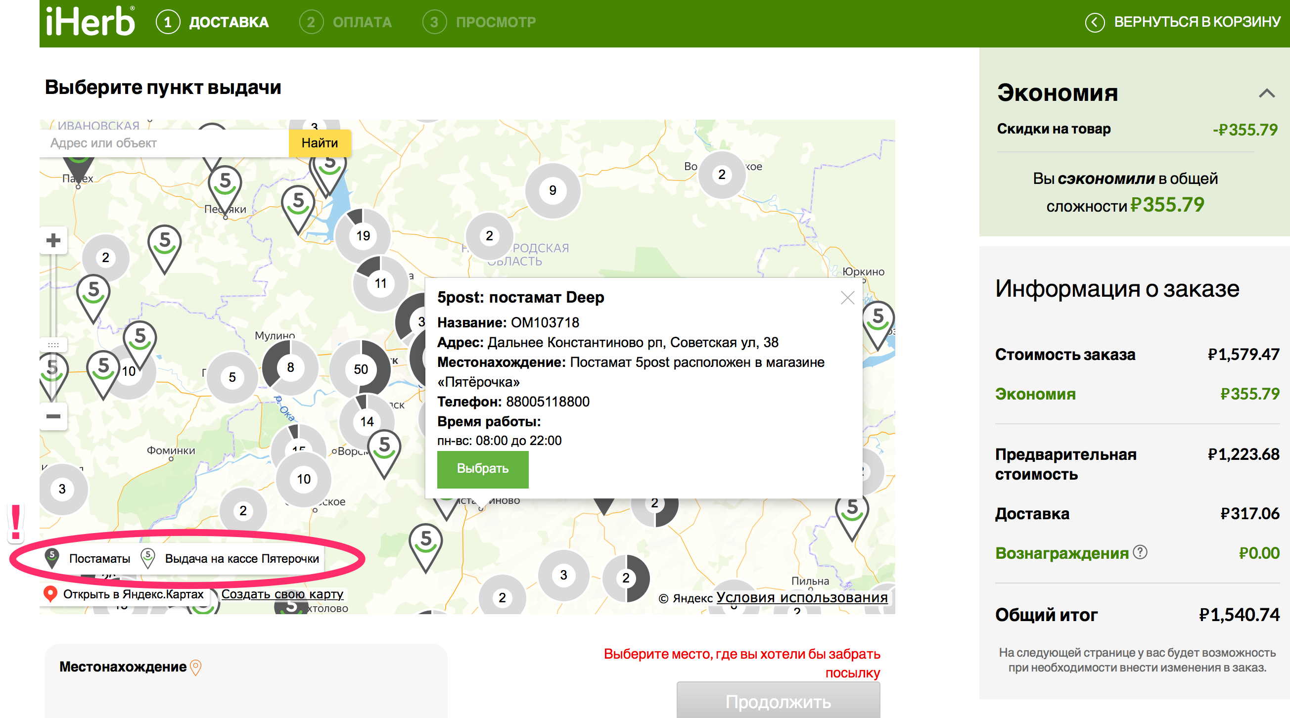Image resolution: width=1290 pixels, height=718 pixels.
Task: Zoom out on the map with minus button
Action: click(53, 416)
